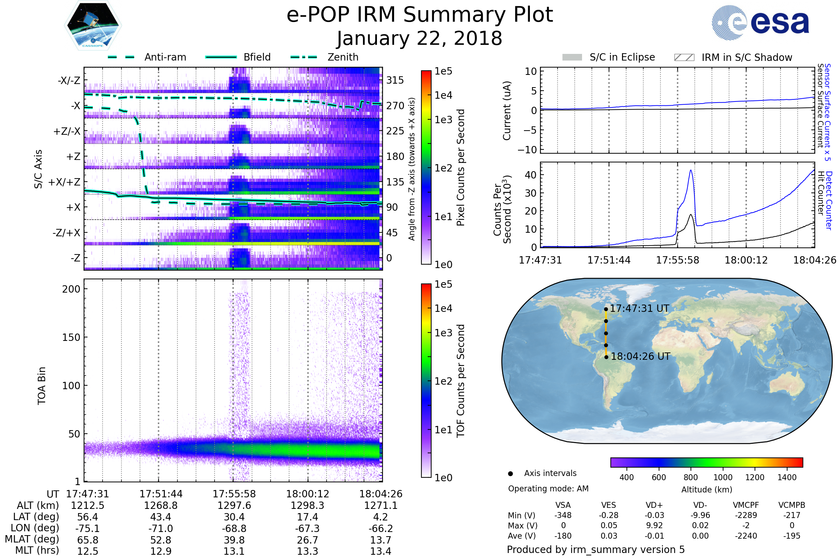This screenshot has width=840, height=560.
Task: Click the Pixel Counts per Second colorbar
Action: 426,167
